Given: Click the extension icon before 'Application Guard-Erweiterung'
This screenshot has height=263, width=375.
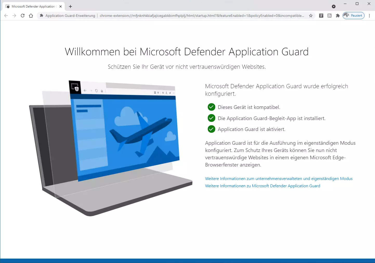Looking at the screenshot, I should click(41, 16).
